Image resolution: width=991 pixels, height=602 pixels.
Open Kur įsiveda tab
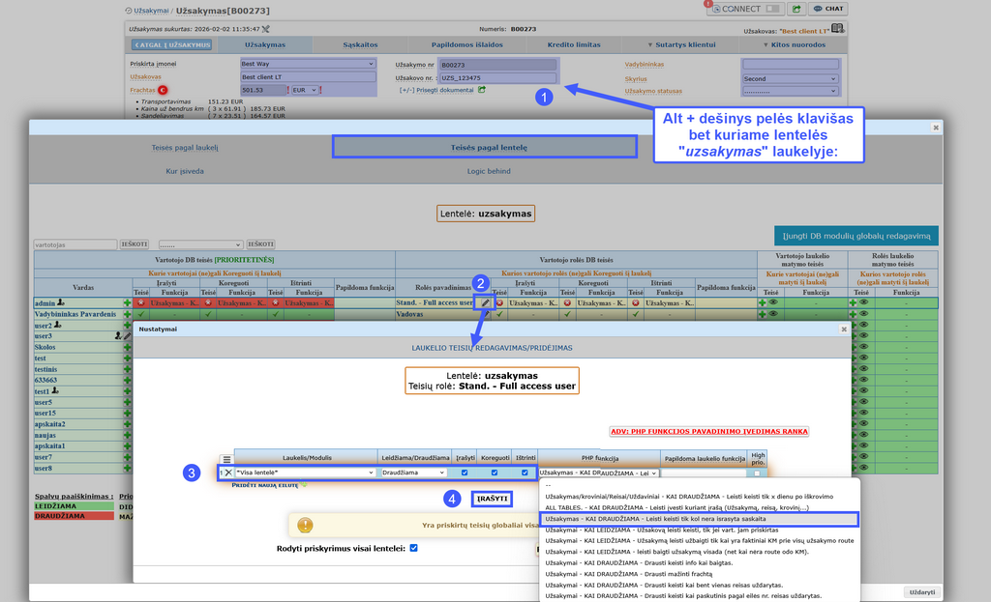(185, 171)
